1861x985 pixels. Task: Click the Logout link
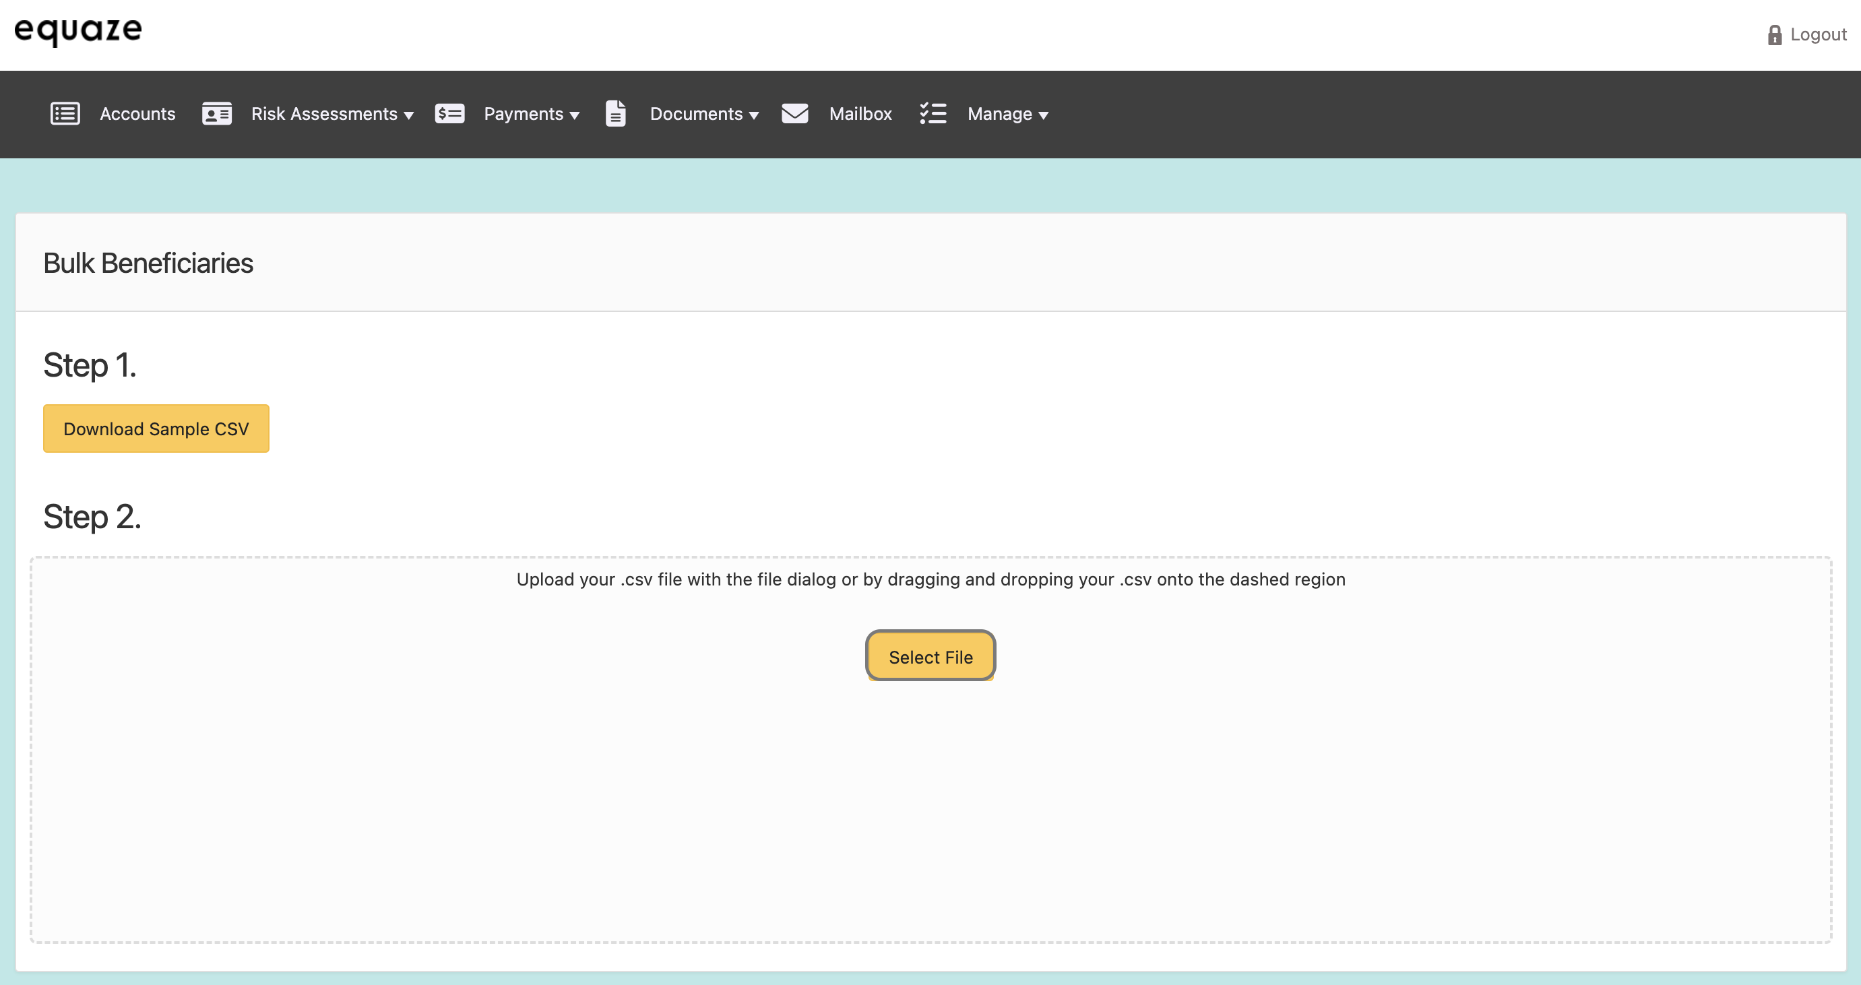click(1818, 34)
